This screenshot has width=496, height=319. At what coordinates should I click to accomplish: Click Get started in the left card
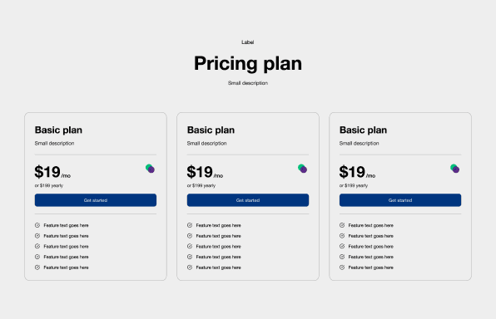coord(96,200)
